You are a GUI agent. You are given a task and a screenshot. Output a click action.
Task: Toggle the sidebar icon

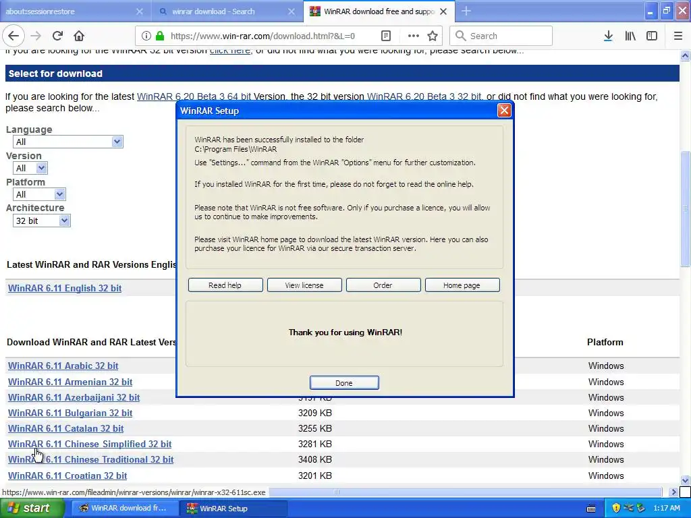[652, 36]
